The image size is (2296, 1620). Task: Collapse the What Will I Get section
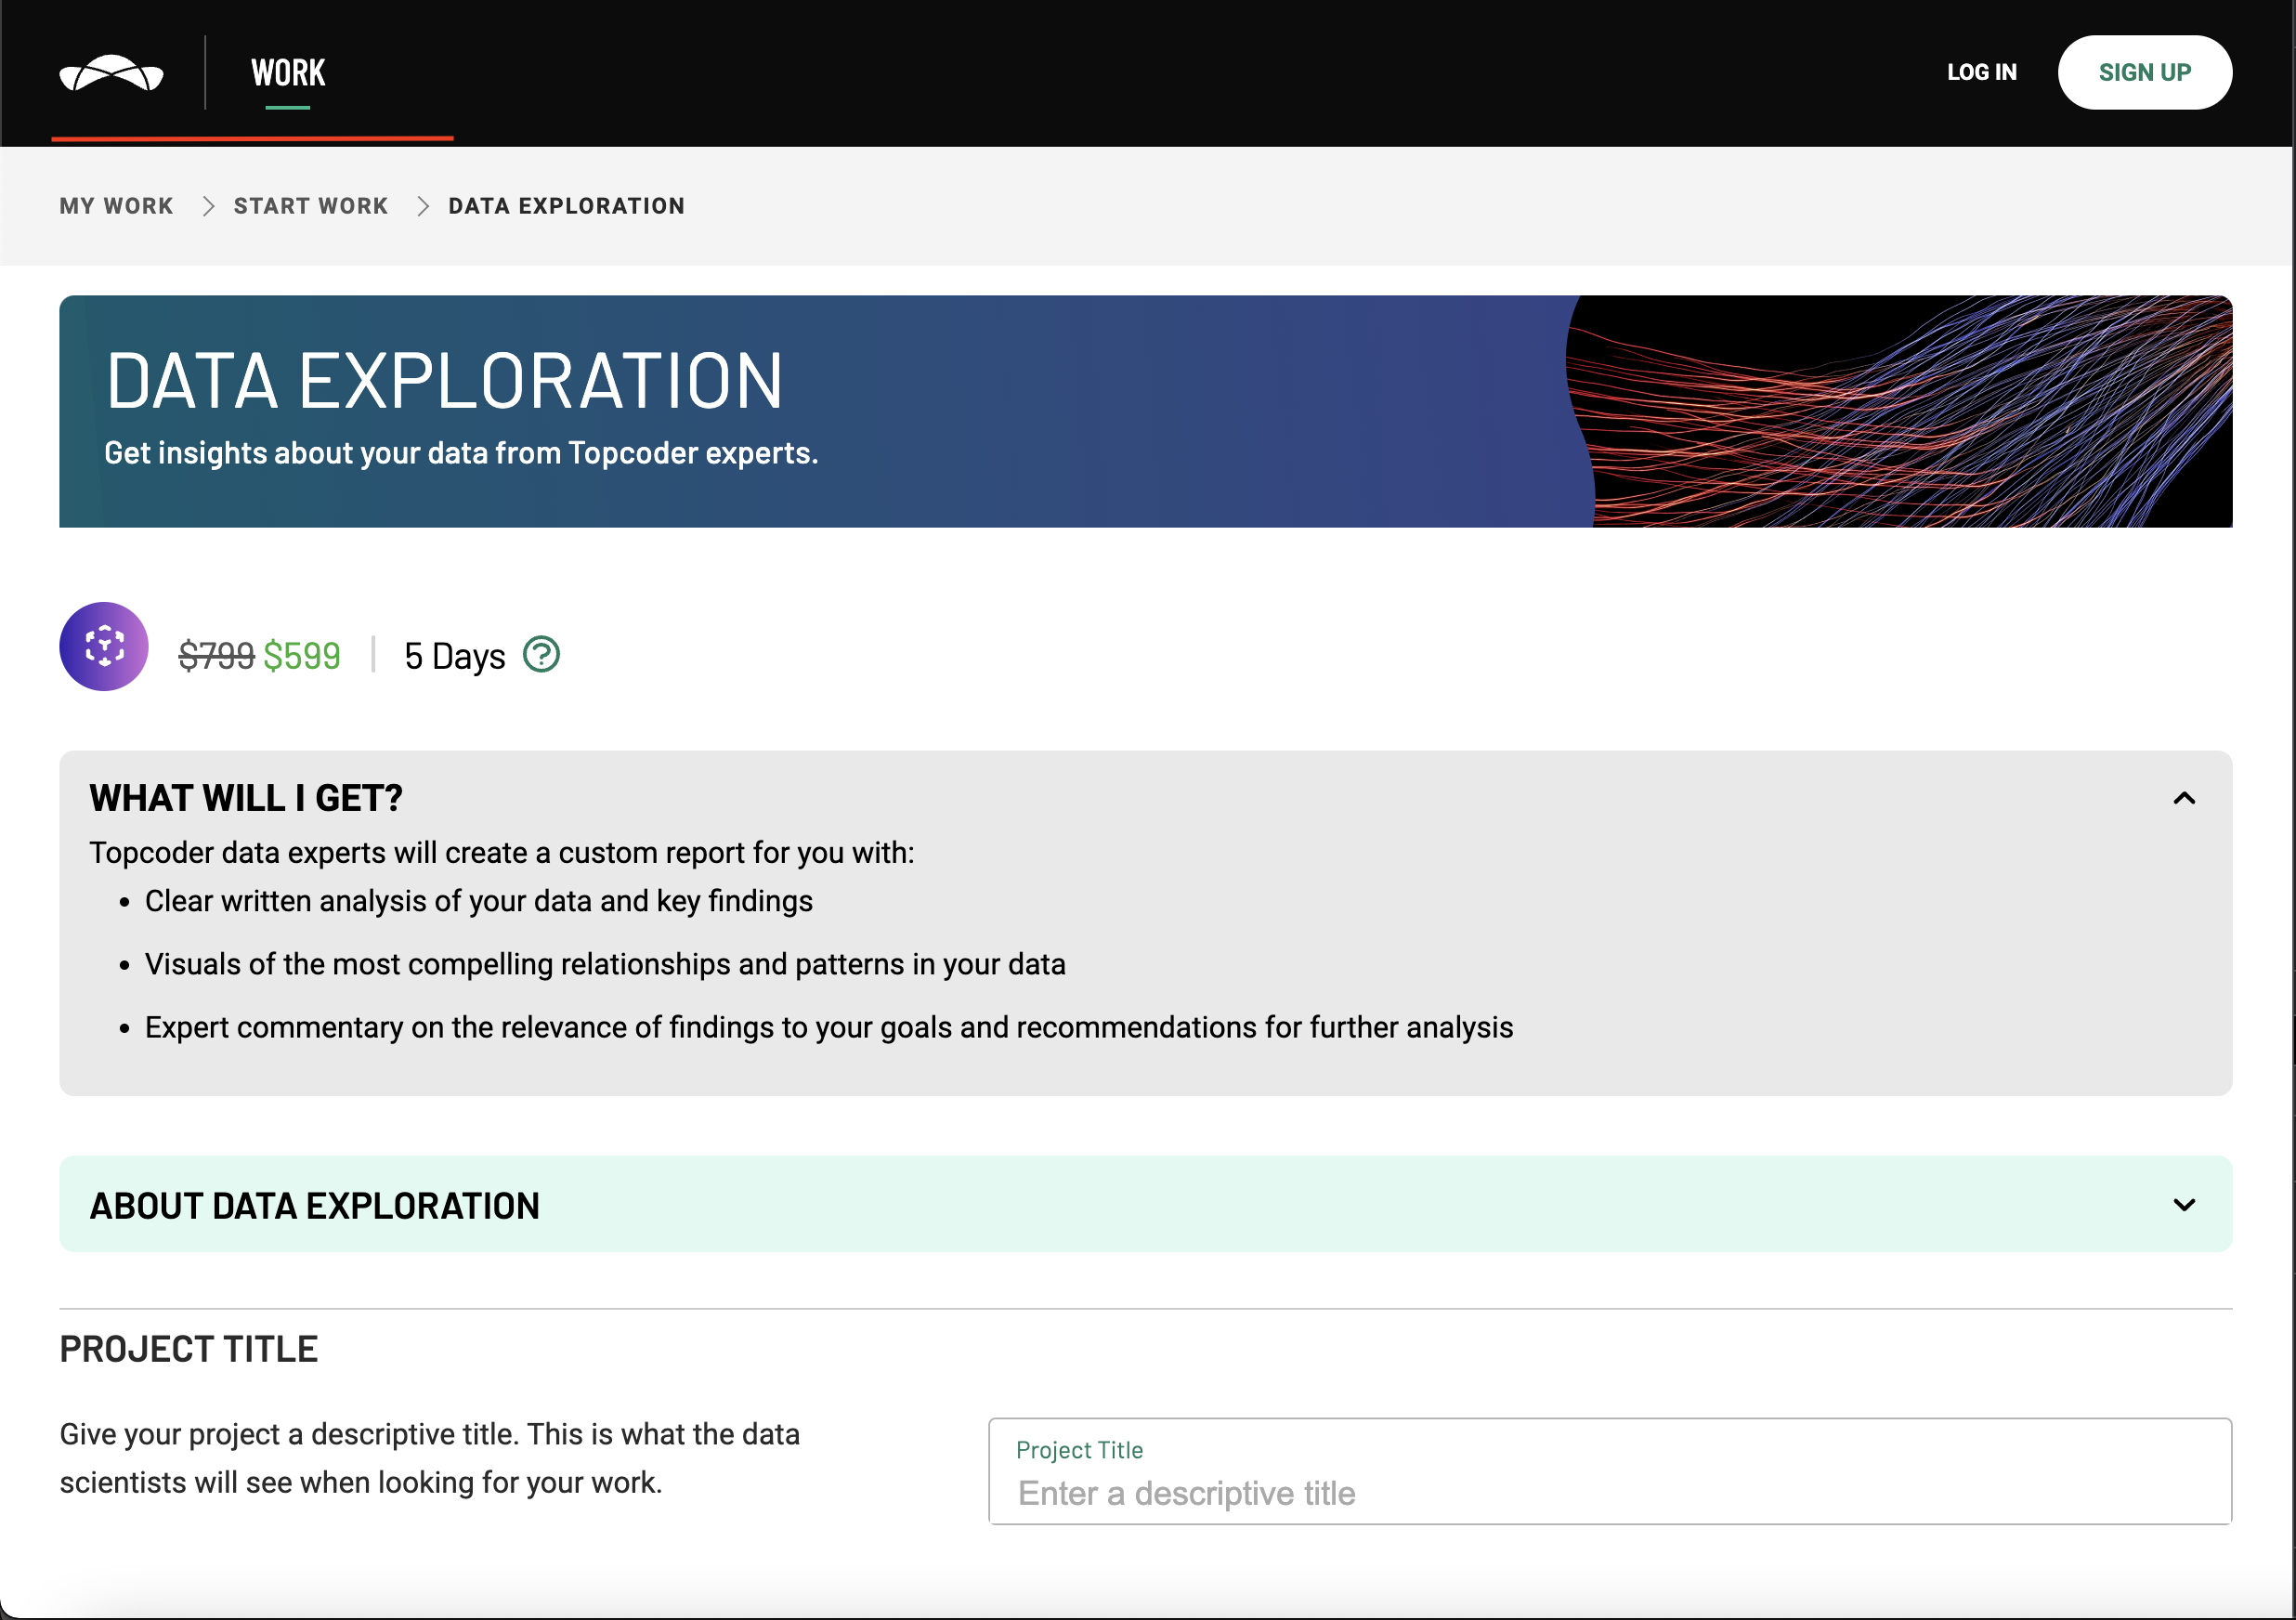(x=2183, y=798)
